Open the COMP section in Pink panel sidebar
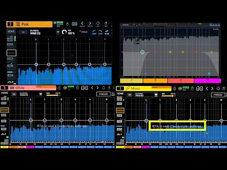Viewport: 227px width, 170px height. (x=10, y=59)
